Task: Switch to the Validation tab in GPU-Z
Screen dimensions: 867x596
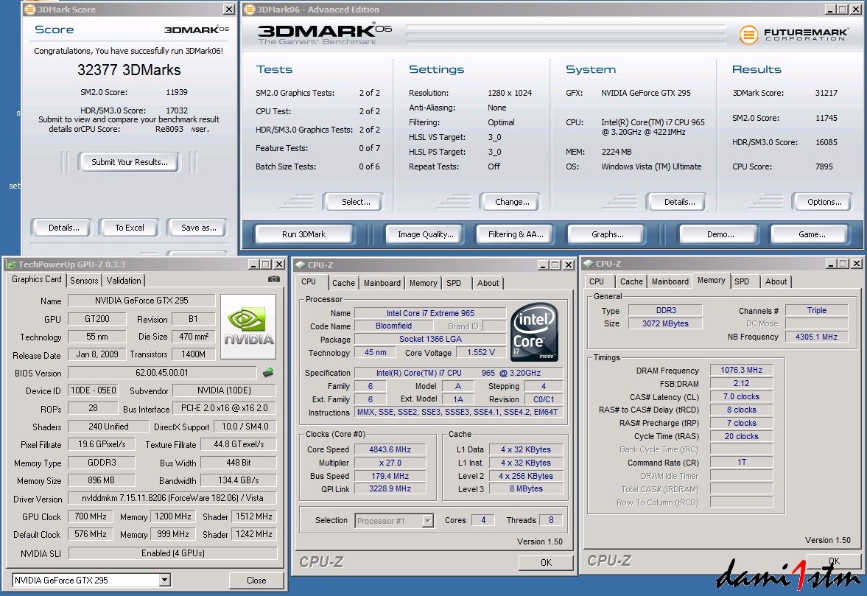Action: [x=124, y=280]
